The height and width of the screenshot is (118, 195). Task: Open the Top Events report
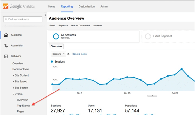click(x=23, y=106)
